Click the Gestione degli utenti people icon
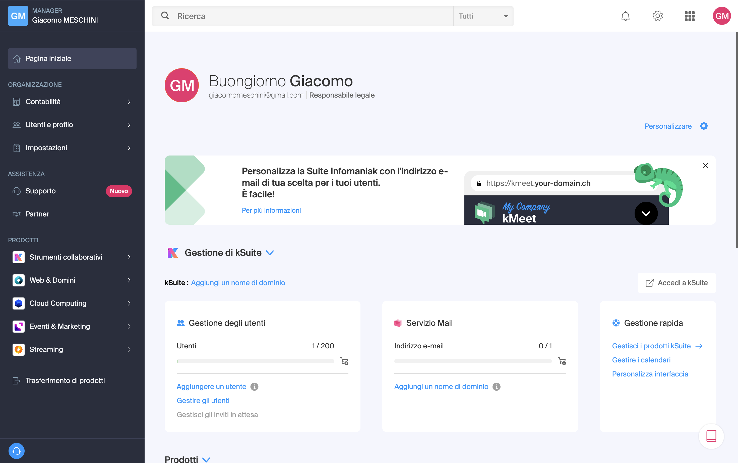 coord(180,323)
